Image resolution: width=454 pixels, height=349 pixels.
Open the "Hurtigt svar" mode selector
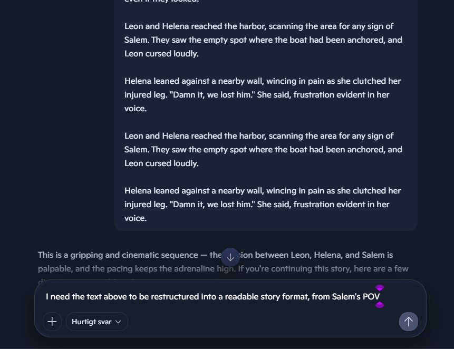click(x=96, y=322)
